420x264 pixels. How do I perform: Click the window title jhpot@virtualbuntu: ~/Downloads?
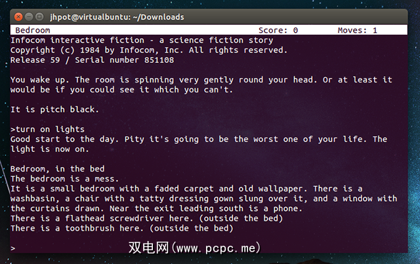point(117,17)
